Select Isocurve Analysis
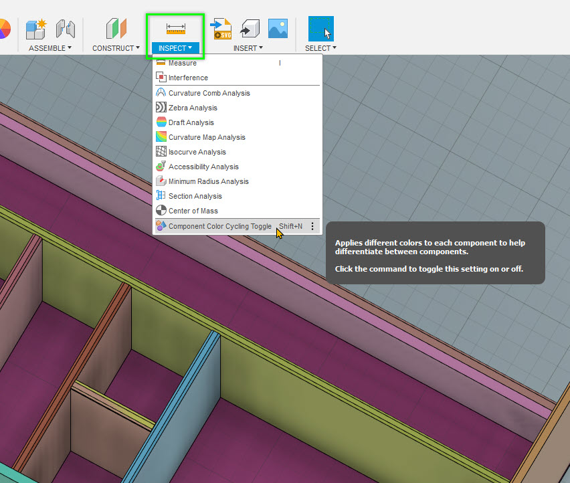570x483 pixels. pyautogui.click(x=237, y=152)
